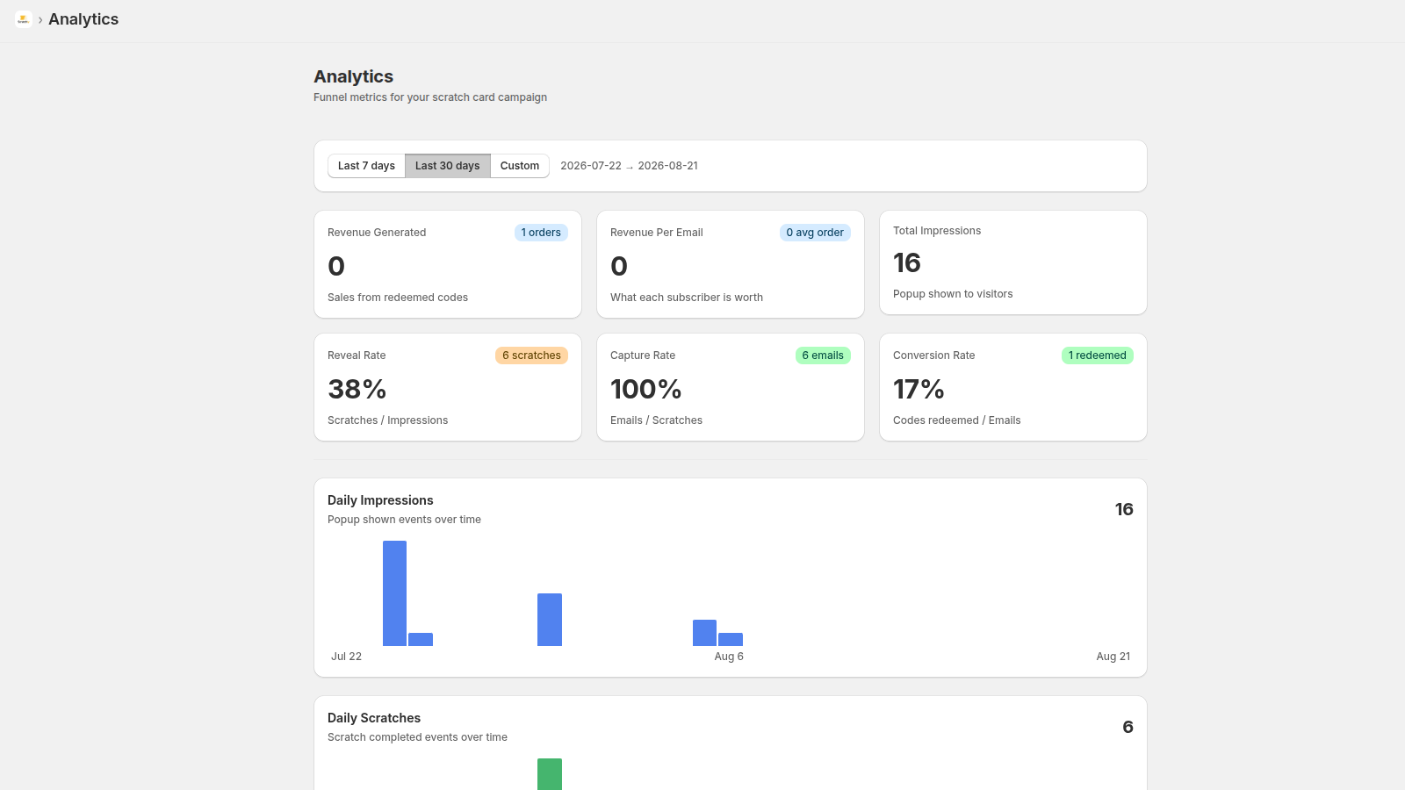The height and width of the screenshot is (790, 1405).
Task: Open the Total Impressions card
Action: coord(1013,262)
